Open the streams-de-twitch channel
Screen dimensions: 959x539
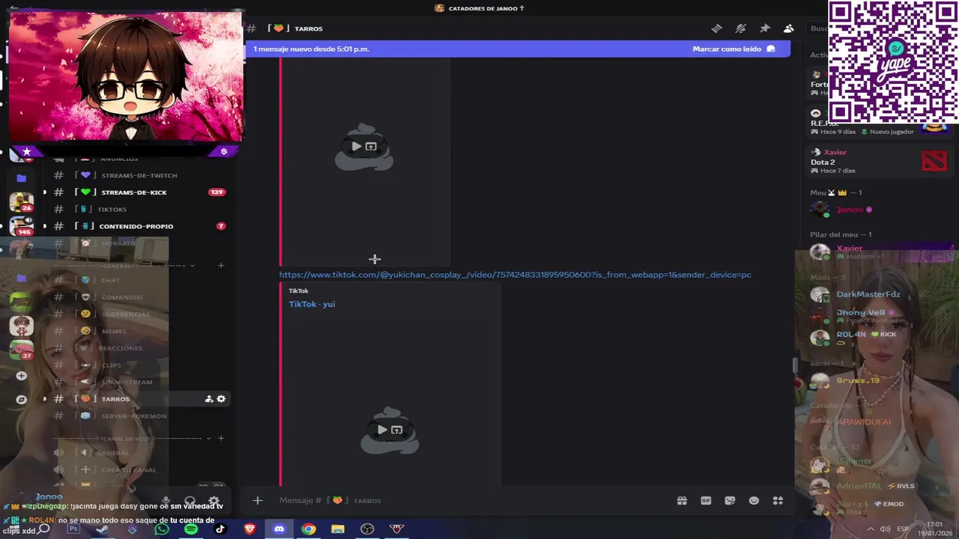[x=139, y=175]
